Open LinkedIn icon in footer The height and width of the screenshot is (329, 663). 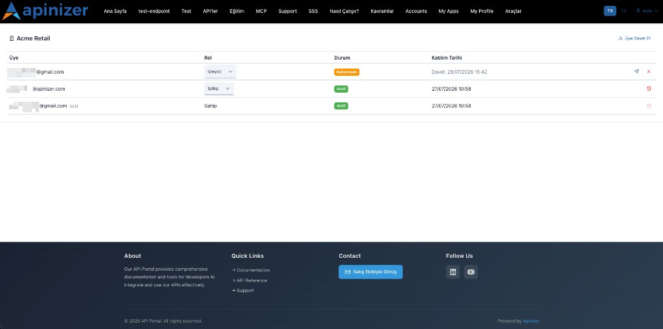pos(453,272)
